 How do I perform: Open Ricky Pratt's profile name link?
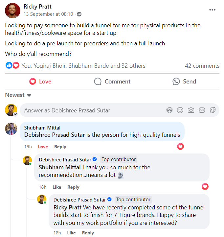pos(37,7)
